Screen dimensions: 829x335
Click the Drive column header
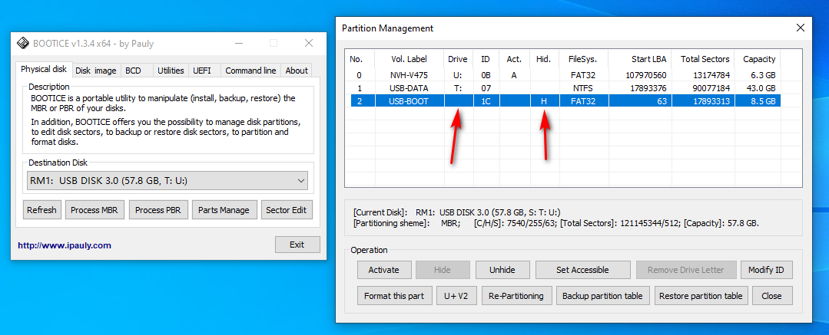point(458,59)
